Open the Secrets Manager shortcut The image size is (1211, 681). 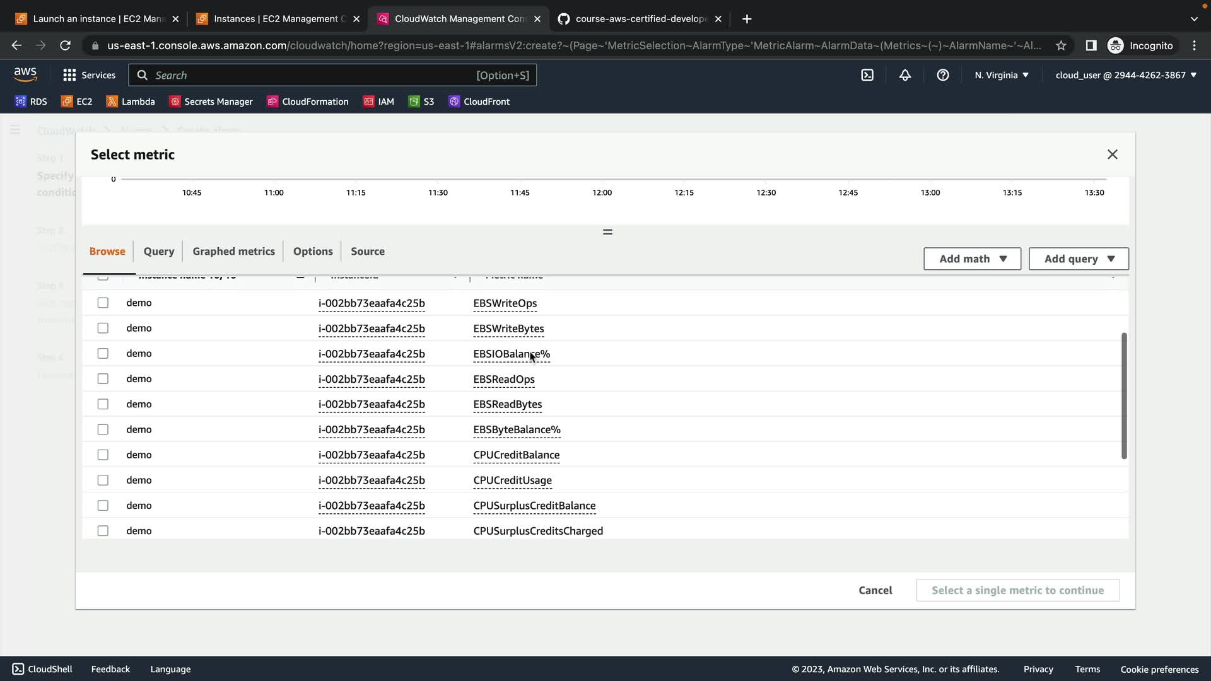pos(211,102)
